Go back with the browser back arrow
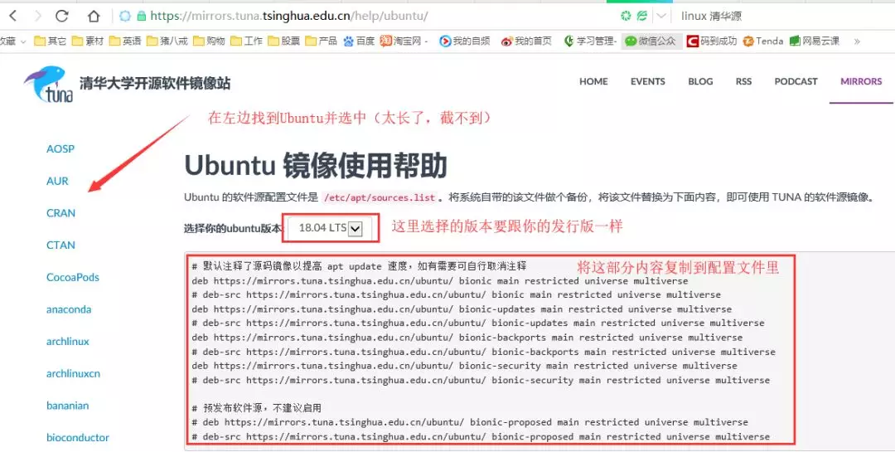 12,16
